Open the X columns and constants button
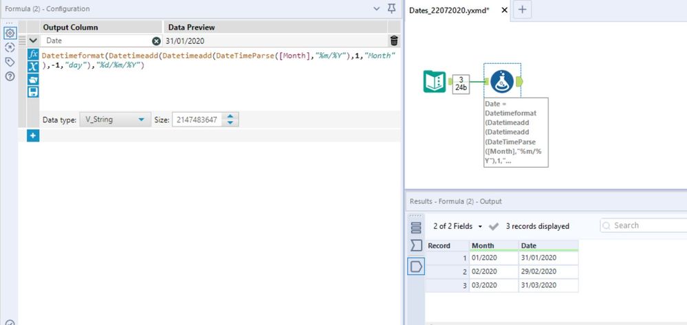This screenshot has height=325, width=687. click(33, 67)
